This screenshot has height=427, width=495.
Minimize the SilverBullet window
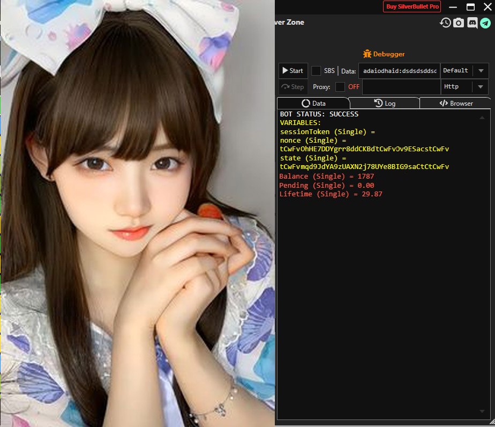coord(453,7)
